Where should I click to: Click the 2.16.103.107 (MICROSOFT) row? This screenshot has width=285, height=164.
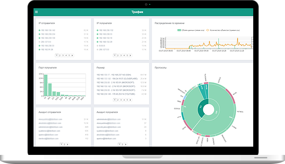(121, 90)
